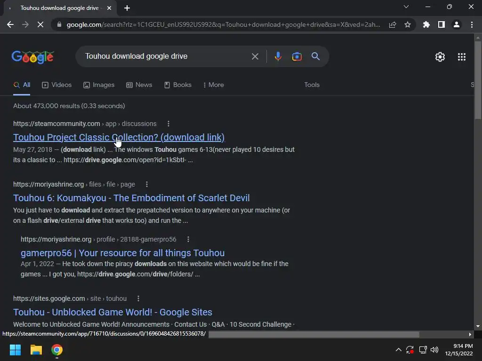Open Touhou Project Classic Collection link
The image size is (482, 361).
[x=119, y=137]
